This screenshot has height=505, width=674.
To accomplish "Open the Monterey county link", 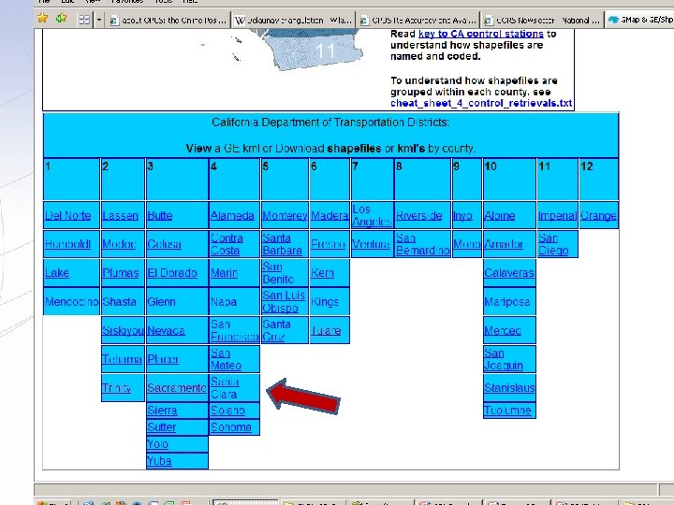I will point(285,216).
